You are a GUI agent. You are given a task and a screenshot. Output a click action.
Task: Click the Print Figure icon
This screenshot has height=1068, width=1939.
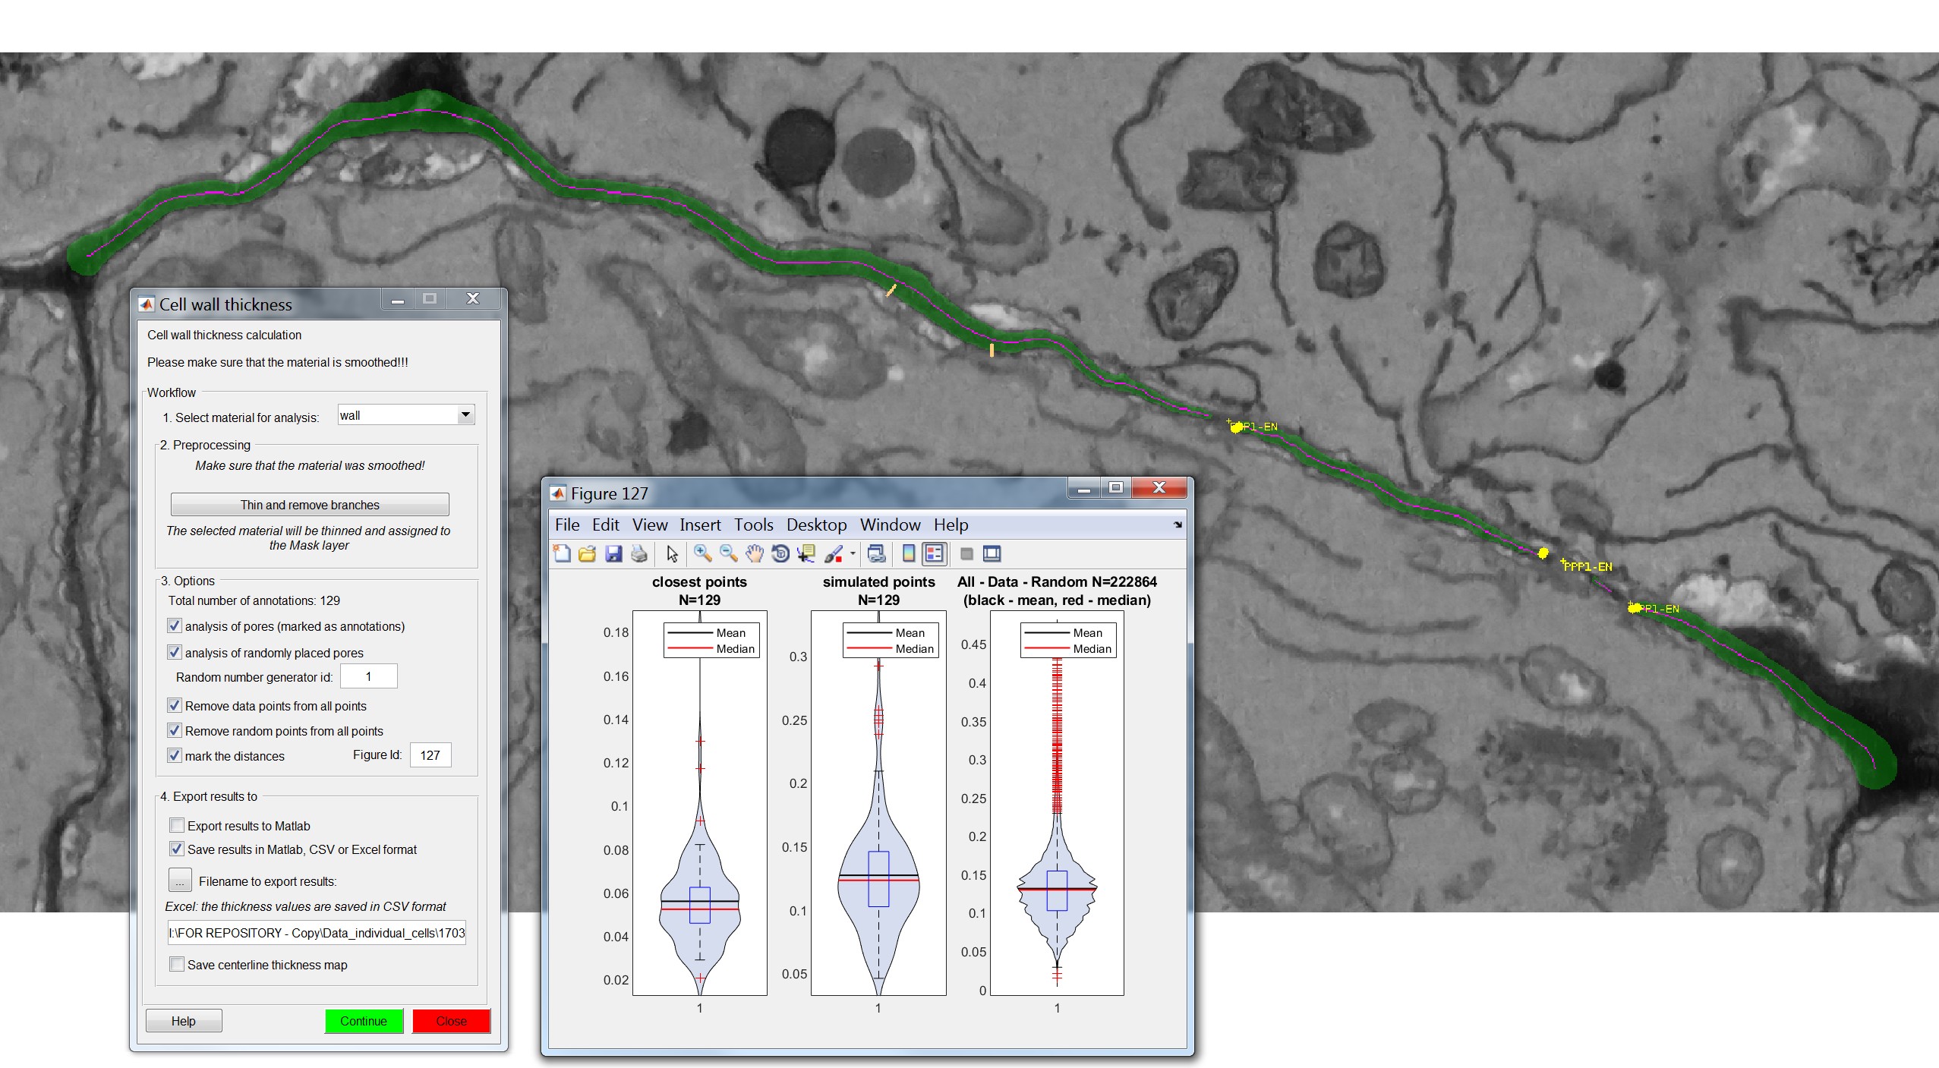[x=639, y=554]
